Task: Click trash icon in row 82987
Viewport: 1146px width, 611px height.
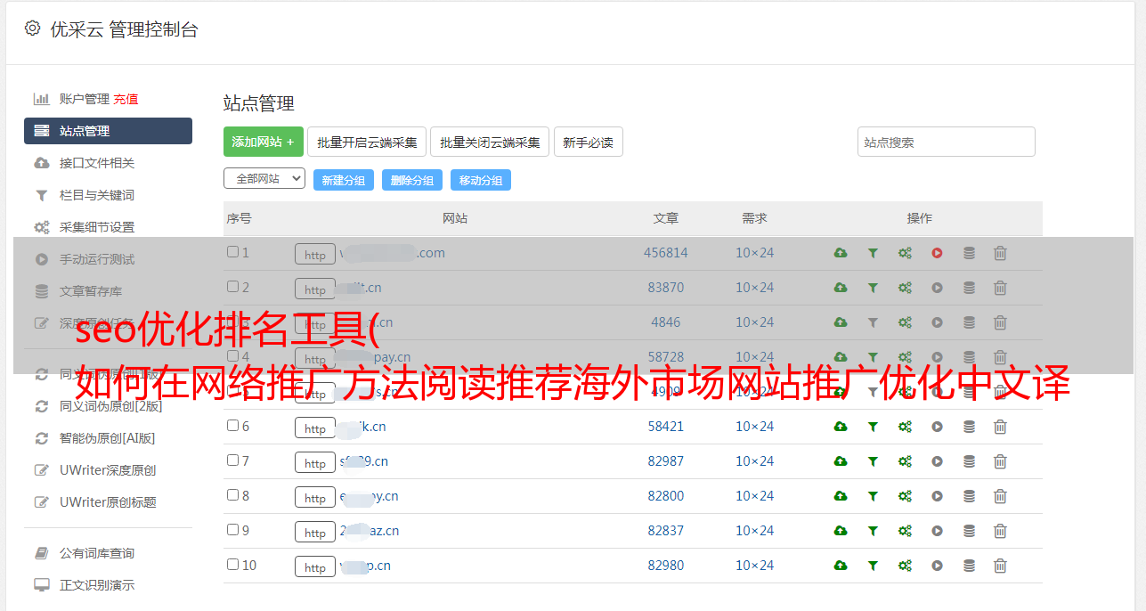Action: (1000, 461)
